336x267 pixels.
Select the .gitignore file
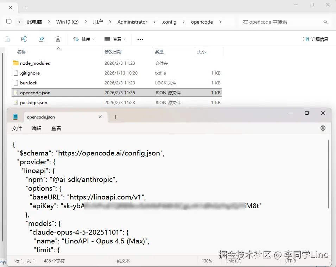tap(30, 73)
